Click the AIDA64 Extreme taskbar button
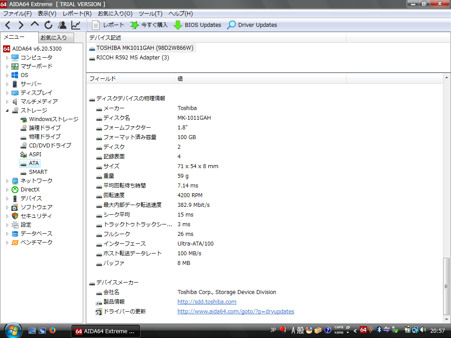The image size is (451, 338). 106,331
